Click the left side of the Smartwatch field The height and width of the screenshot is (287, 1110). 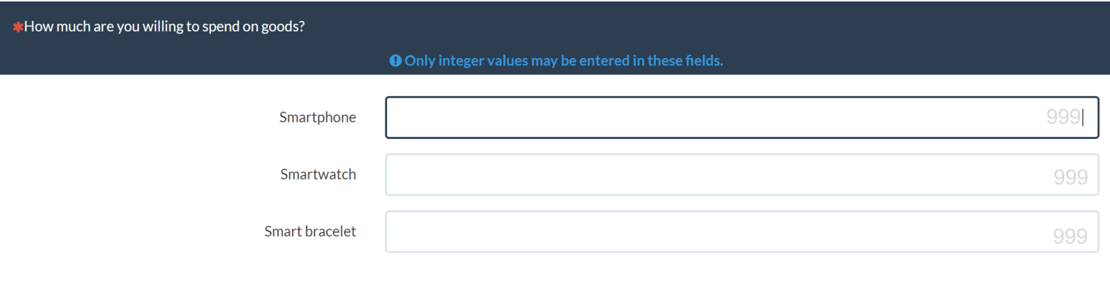click(x=434, y=175)
